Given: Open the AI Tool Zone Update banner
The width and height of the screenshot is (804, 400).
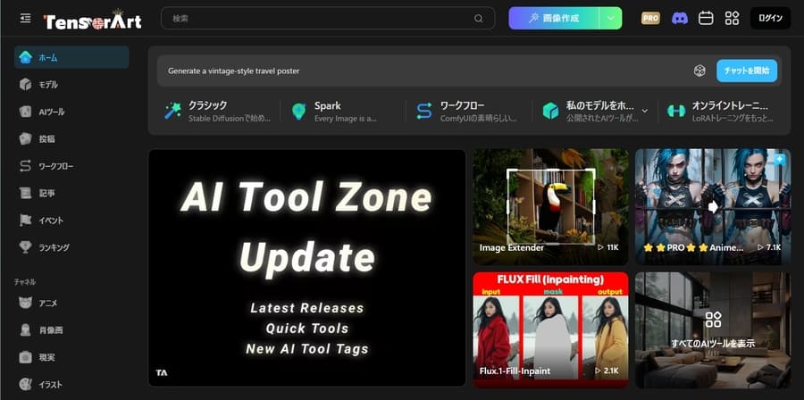Looking at the screenshot, I should [307, 268].
